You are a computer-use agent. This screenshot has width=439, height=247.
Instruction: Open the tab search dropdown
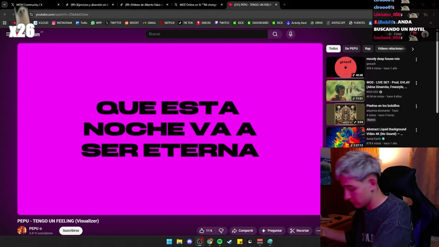(x=4, y=5)
